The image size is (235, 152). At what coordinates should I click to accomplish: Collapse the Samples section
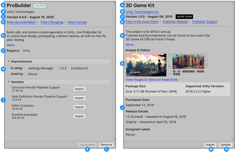click(9, 82)
